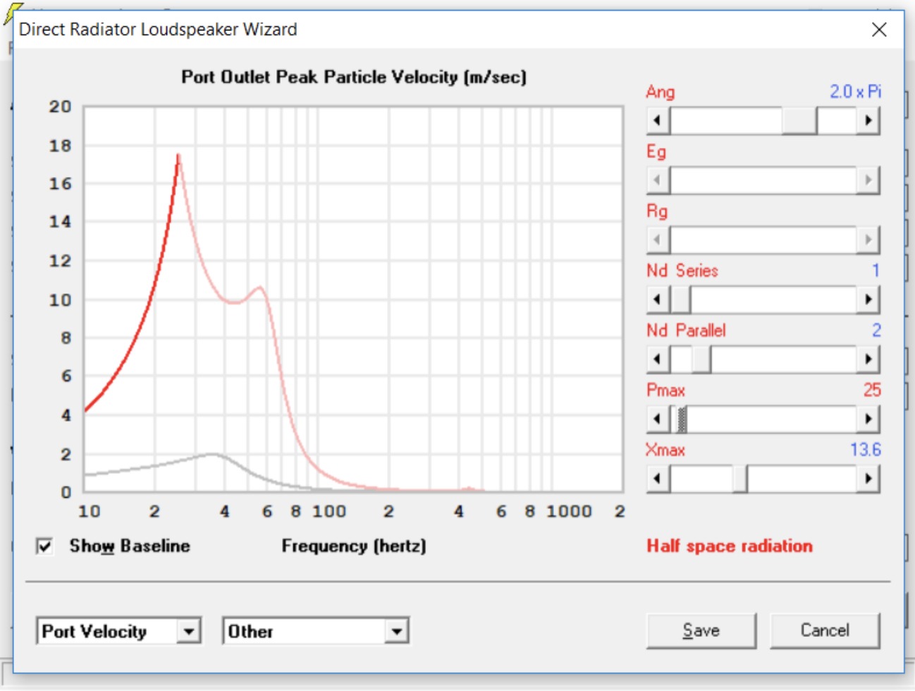Viewport: 915px width, 691px height.
Task: Click the Nd Series slider thumb
Action: [x=680, y=300]
